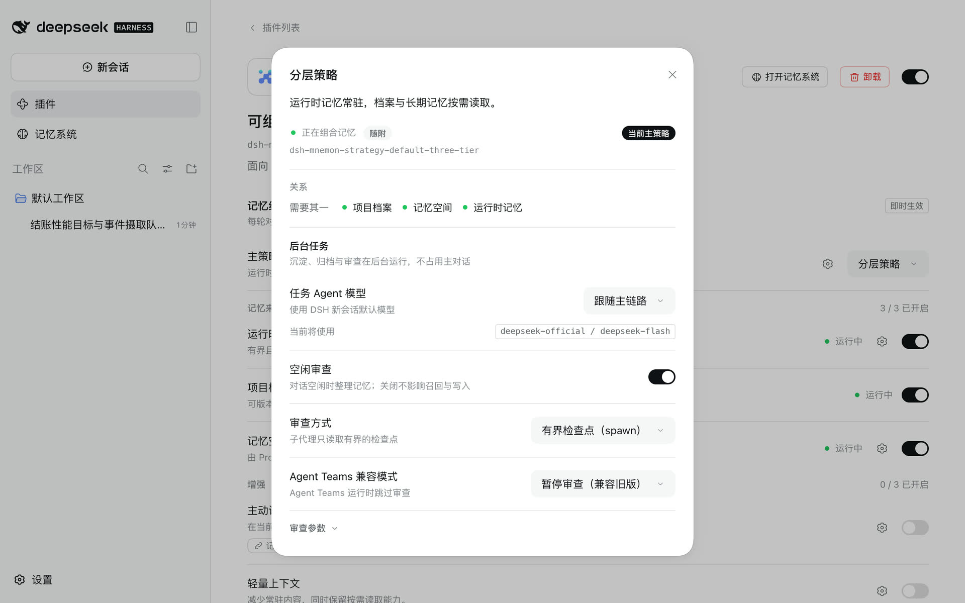Click the 随附 tag

(377, 133)
